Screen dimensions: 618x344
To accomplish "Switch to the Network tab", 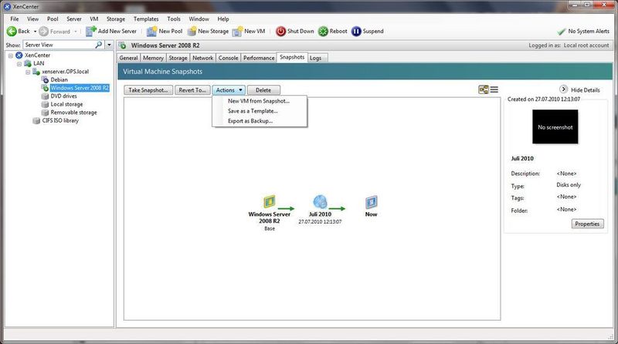I will (202, 58).
